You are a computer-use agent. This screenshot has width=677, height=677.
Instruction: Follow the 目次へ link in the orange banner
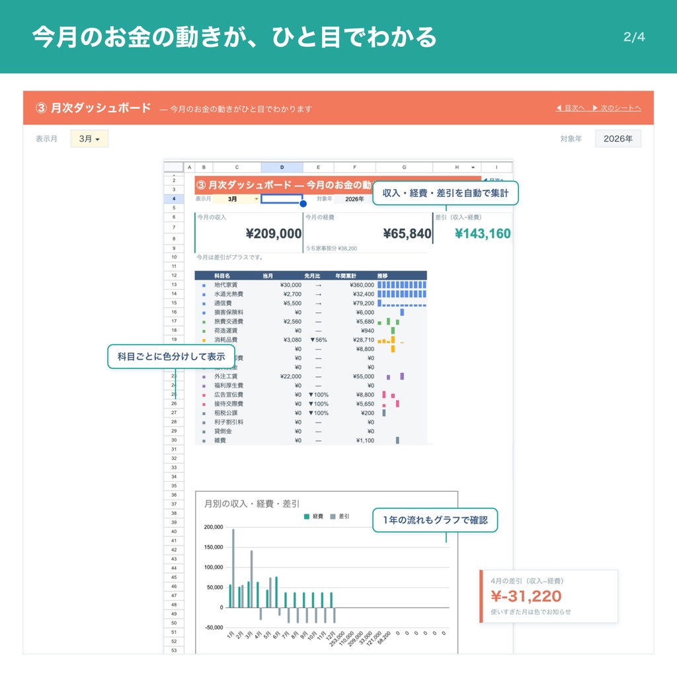(x=570, y=108)
